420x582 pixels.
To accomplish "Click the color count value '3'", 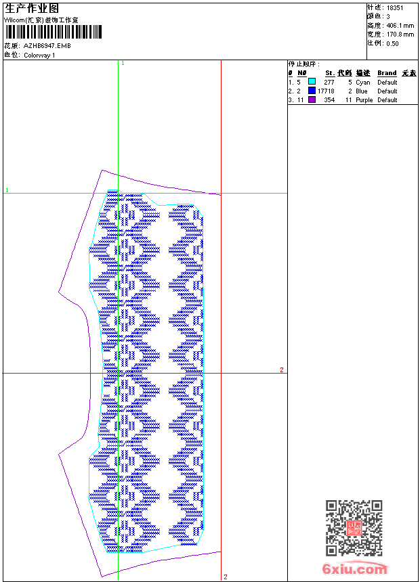I will click(x=388, y=17).
